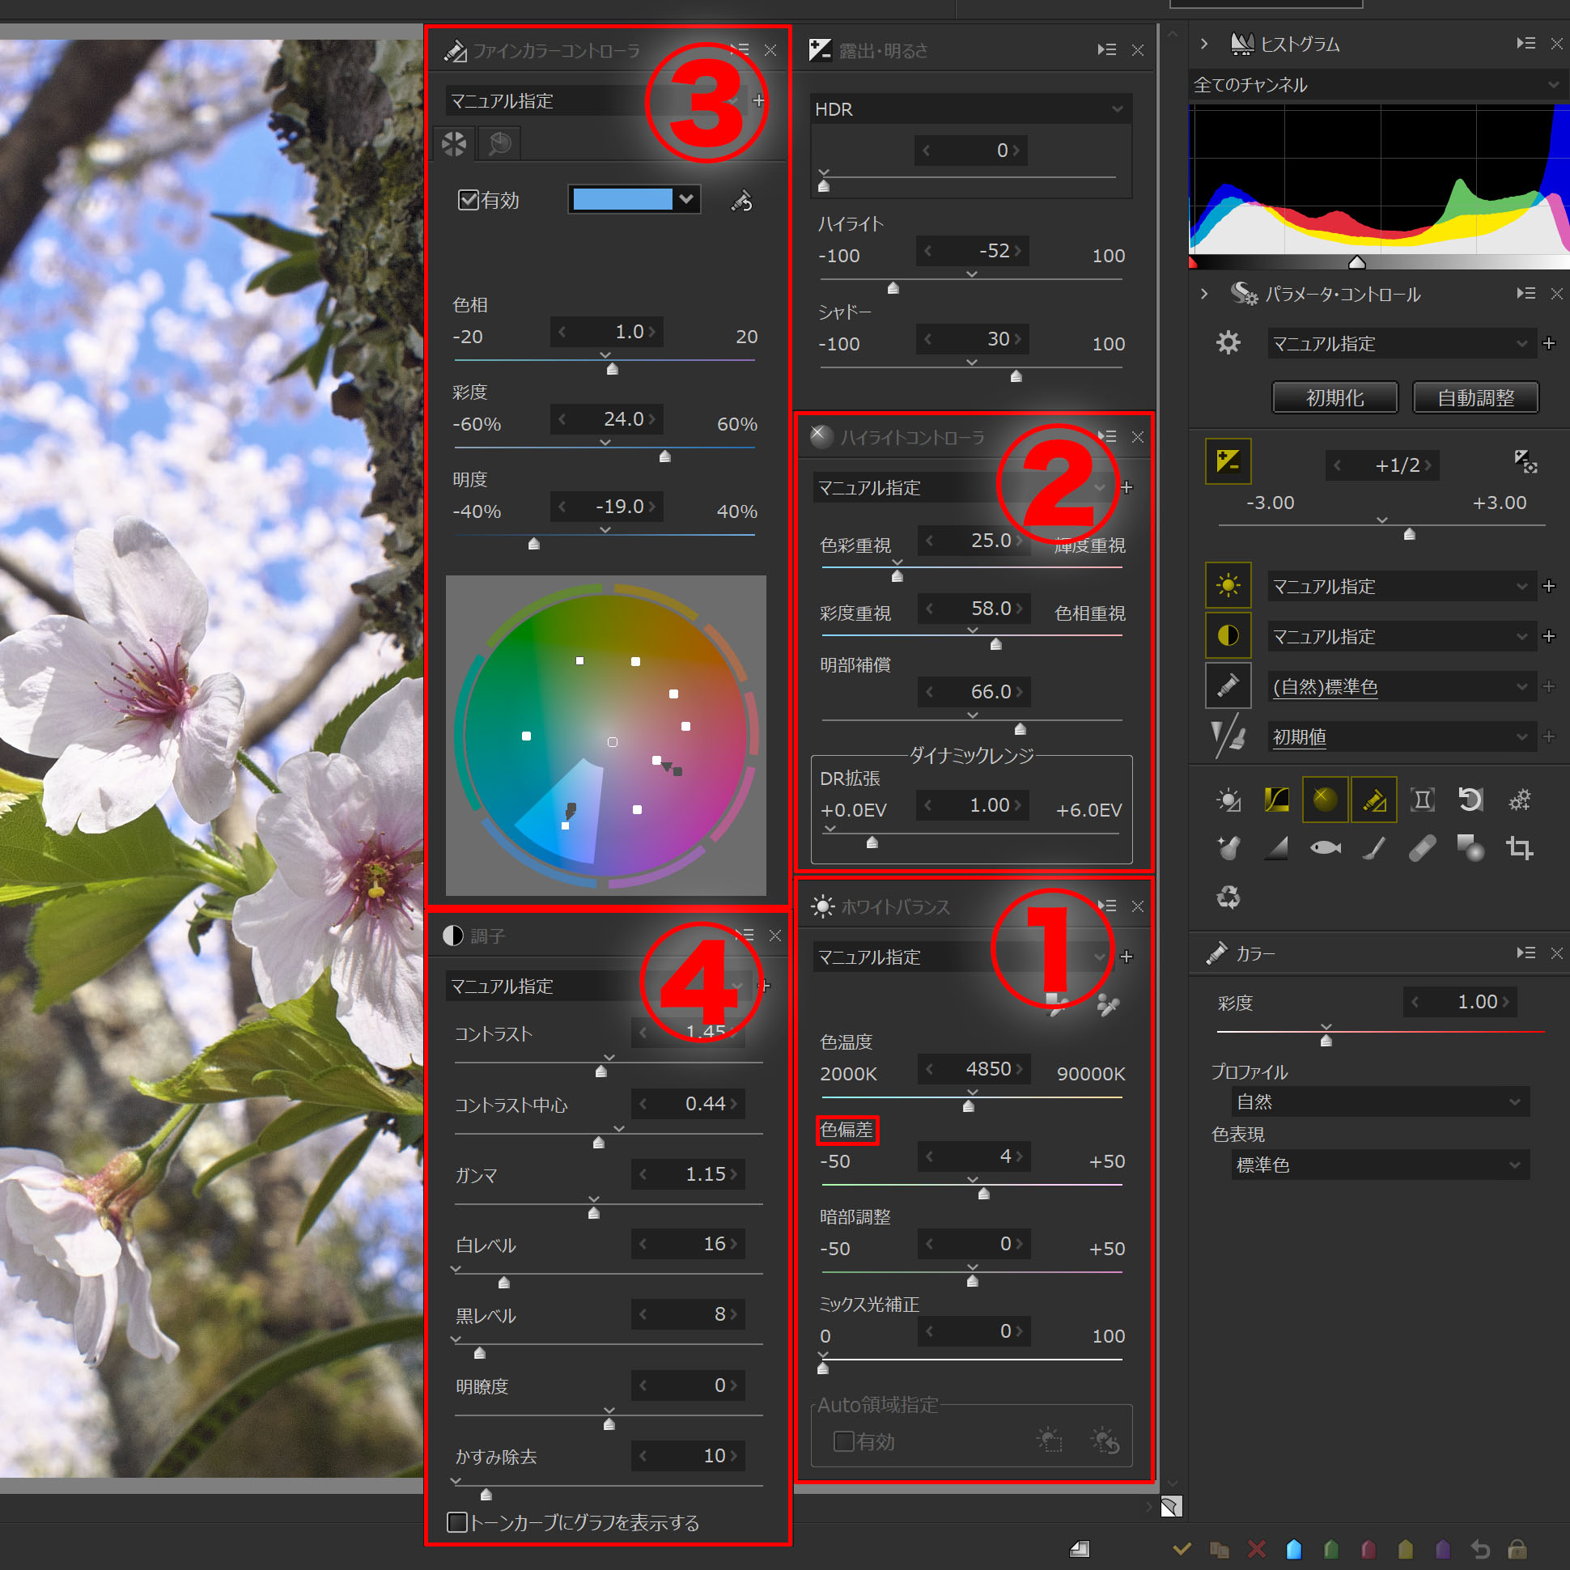Open the HDR dropdown
The height and width of the screenshot is (1570, 1570).
pyautogui.click(x=970, y=109)
